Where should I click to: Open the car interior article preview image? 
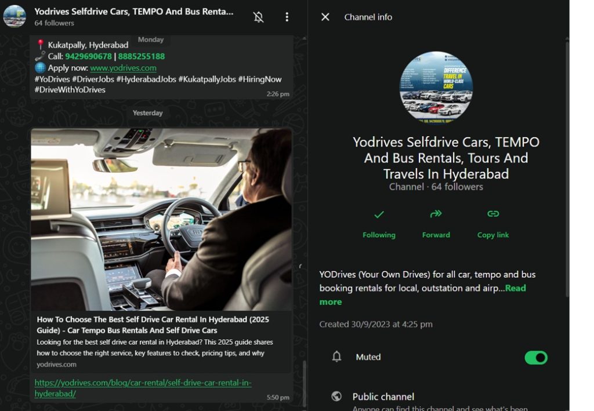(x=161, y=220)
